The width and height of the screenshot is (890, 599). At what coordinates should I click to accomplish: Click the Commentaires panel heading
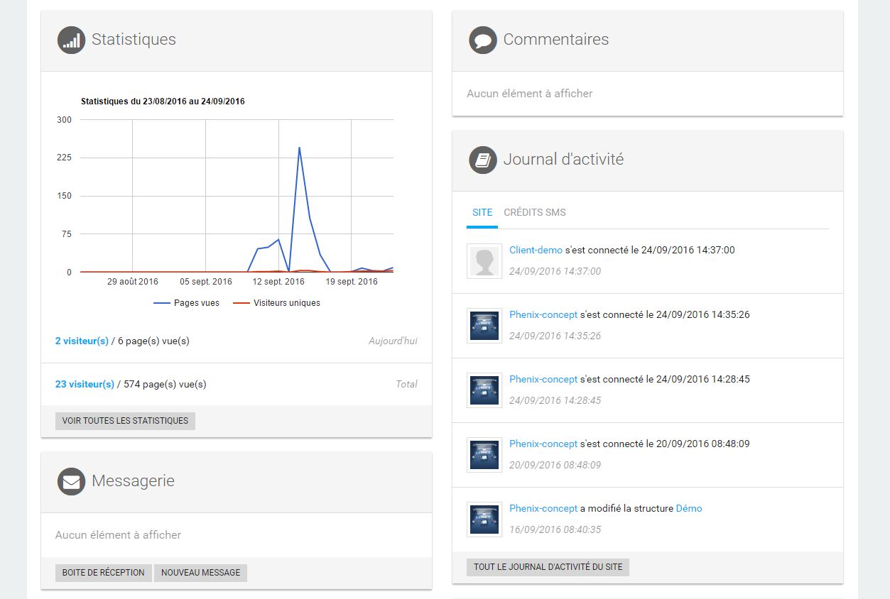point(556,40)
